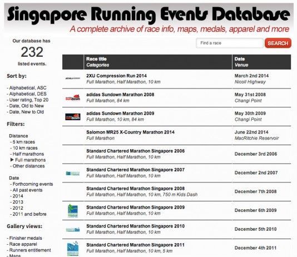Open adidas Sundown Marathon 2009 race
297x257 pixels.
tap(120, 113)
